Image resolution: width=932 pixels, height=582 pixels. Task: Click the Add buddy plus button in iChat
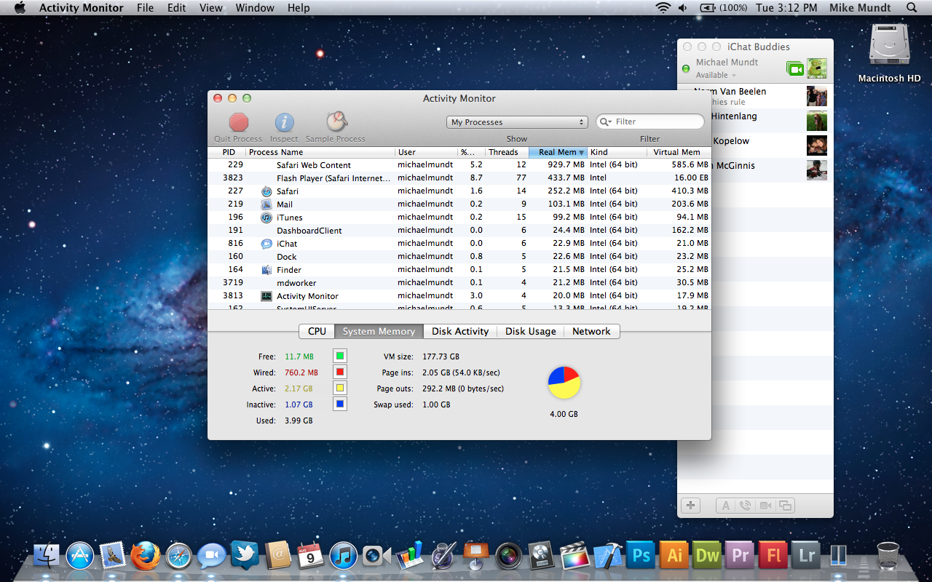click(690, 506)
